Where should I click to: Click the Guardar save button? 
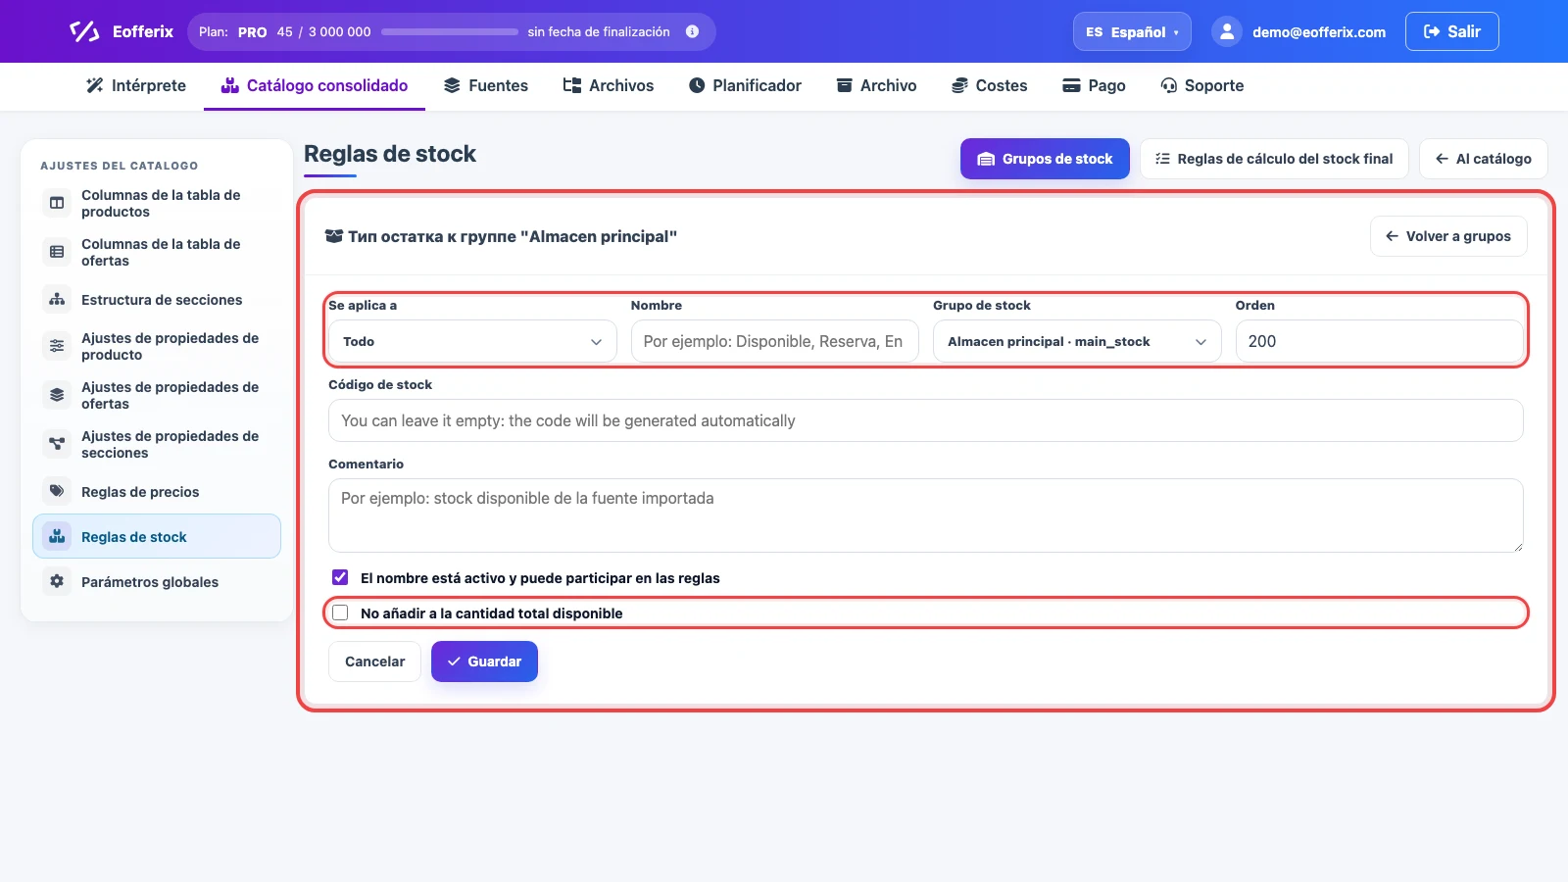coord(484,661)
